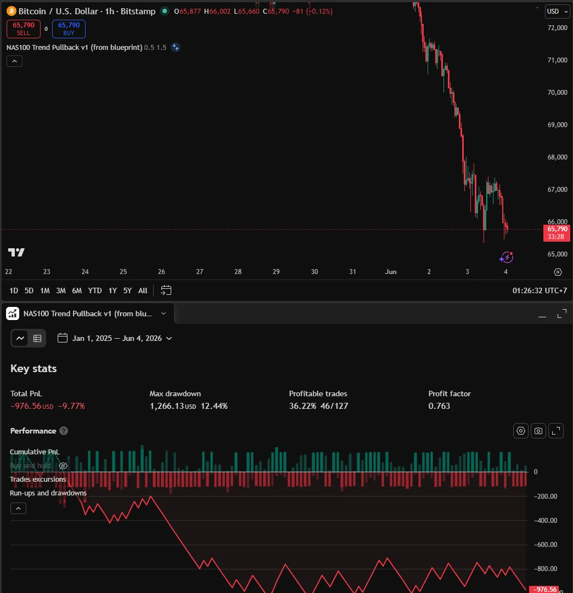Select the 5D time range
Image resolution: width=573 pixels, height=593 pixels.
[29, 290]
